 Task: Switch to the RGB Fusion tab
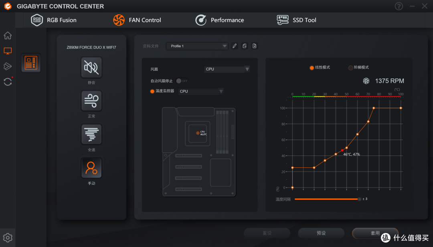pos(54,20)
